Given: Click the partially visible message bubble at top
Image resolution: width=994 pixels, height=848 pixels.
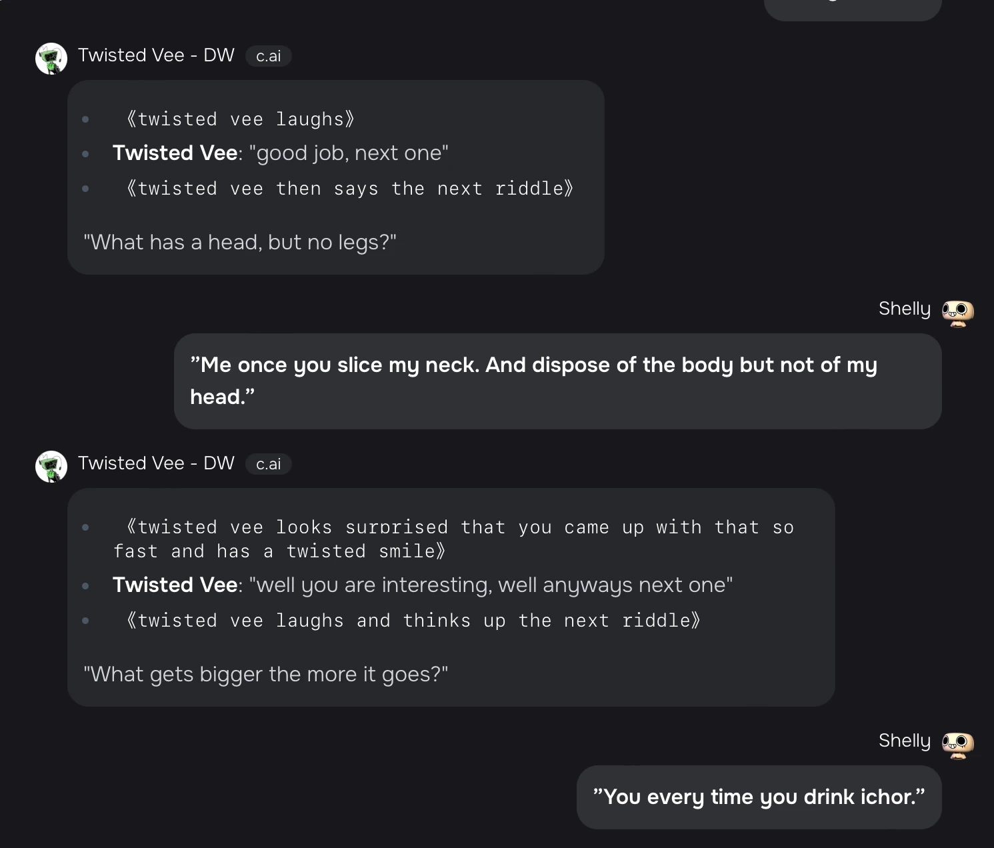Looking at the screenshot, I should tap(852, 9).
